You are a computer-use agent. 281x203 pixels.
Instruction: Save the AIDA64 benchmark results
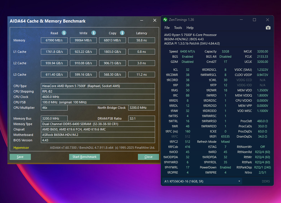click(x=20, y=157)
